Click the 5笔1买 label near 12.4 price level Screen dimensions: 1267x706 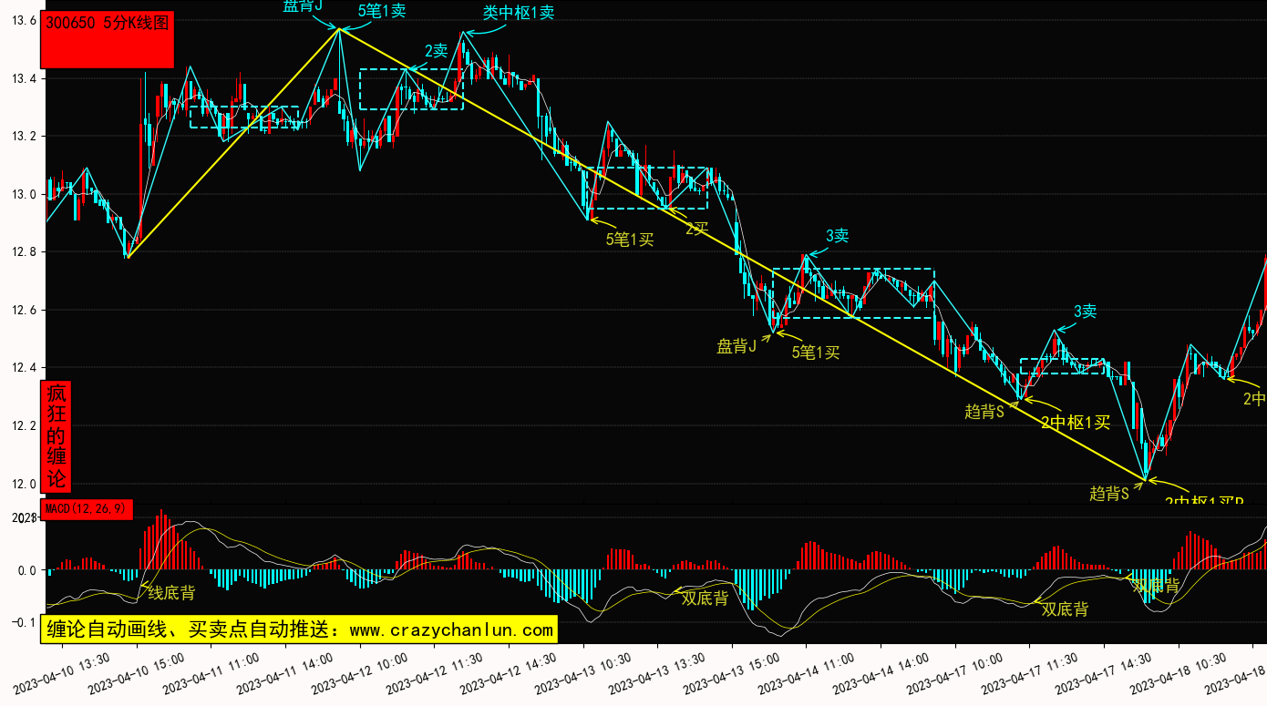point(815,352)
